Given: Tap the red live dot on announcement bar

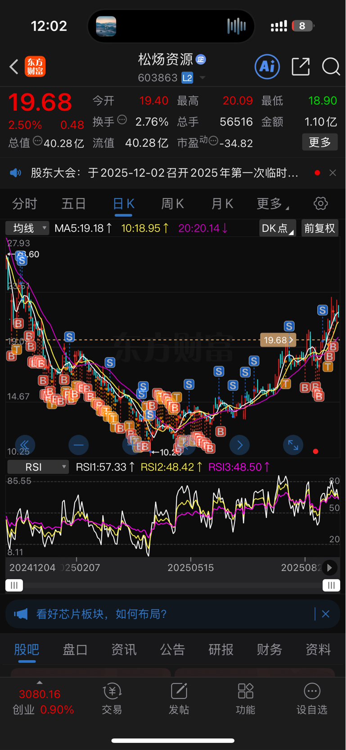Looking at the screenshot, I should (x=317, y=173).
